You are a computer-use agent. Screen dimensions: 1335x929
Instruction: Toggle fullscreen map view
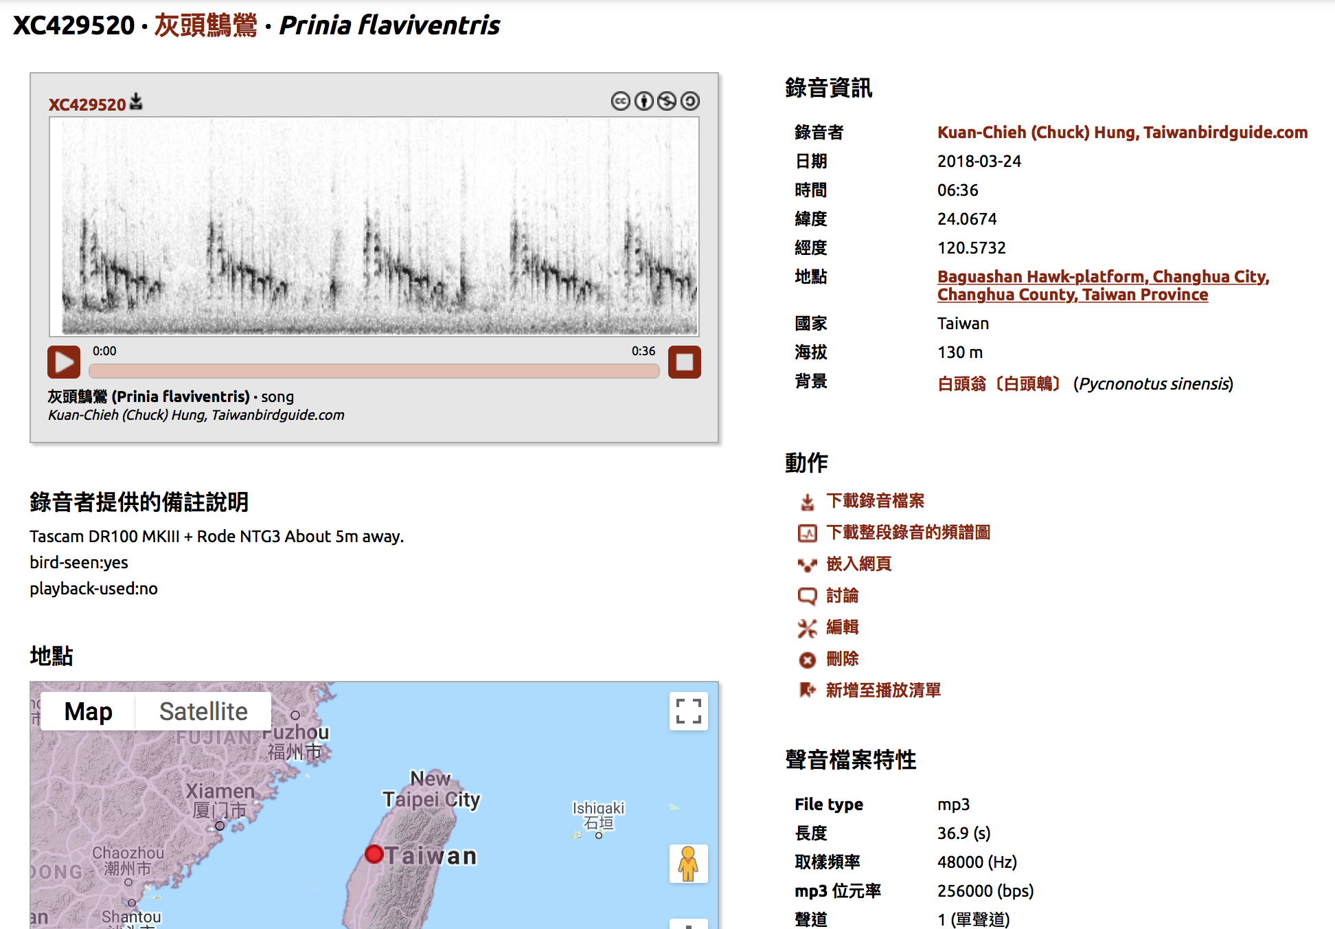tap(688, 711)
